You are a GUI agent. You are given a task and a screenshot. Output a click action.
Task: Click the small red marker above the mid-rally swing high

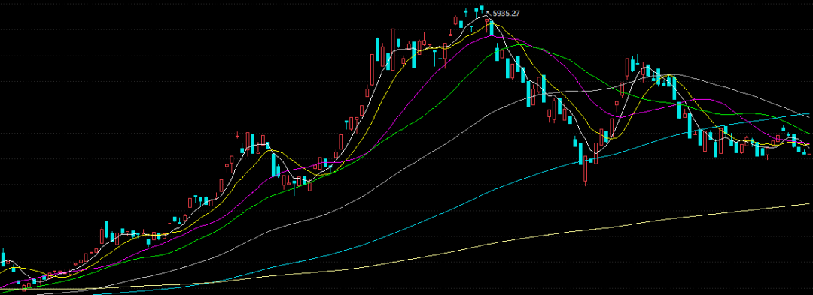237,136
